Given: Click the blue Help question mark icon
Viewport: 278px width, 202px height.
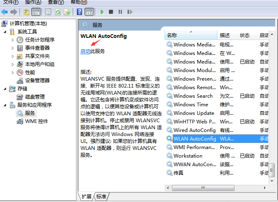Looking at the screenshot, I should point(79,12).
